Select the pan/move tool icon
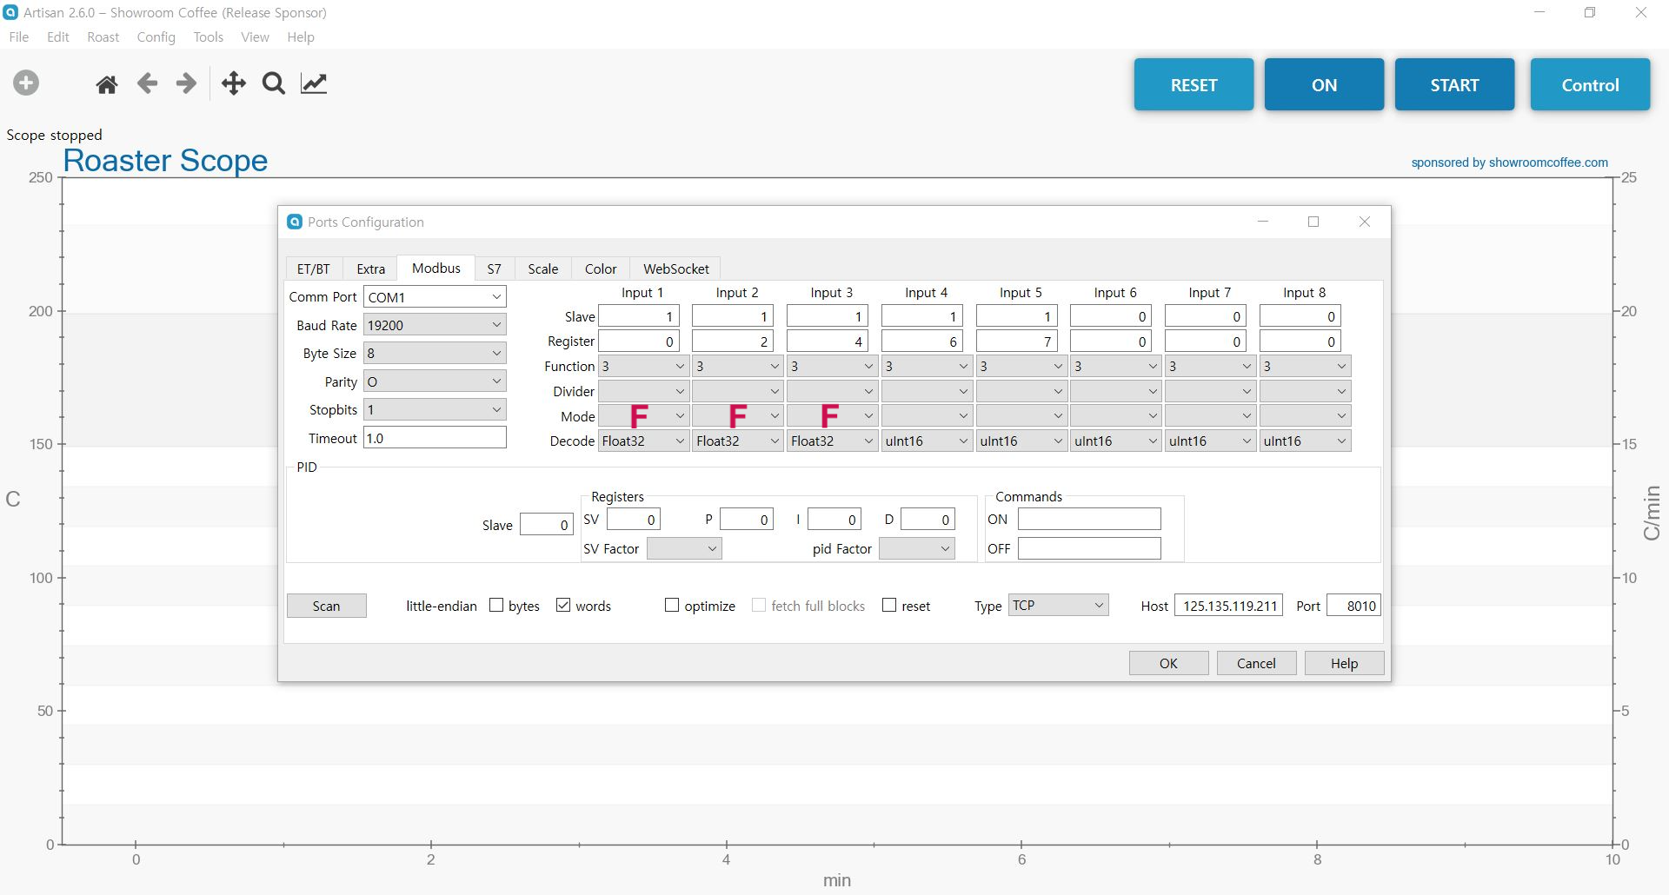1669x895 pixels. (x=233, y=83)
